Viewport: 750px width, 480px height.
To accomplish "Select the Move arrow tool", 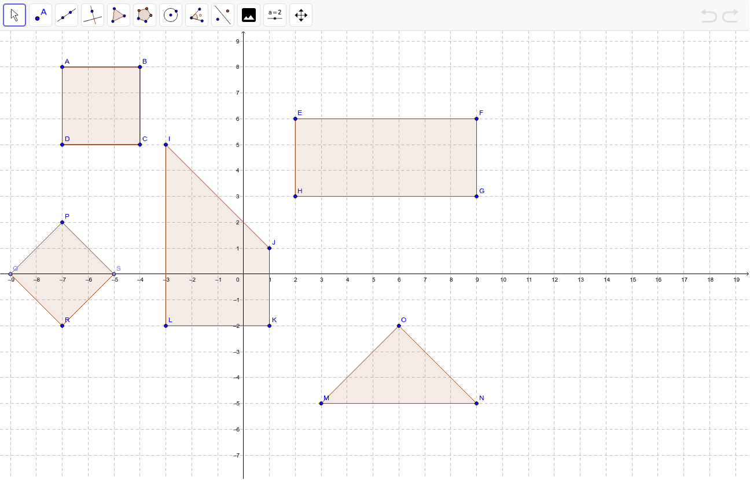I will click(x=14, y=15).
